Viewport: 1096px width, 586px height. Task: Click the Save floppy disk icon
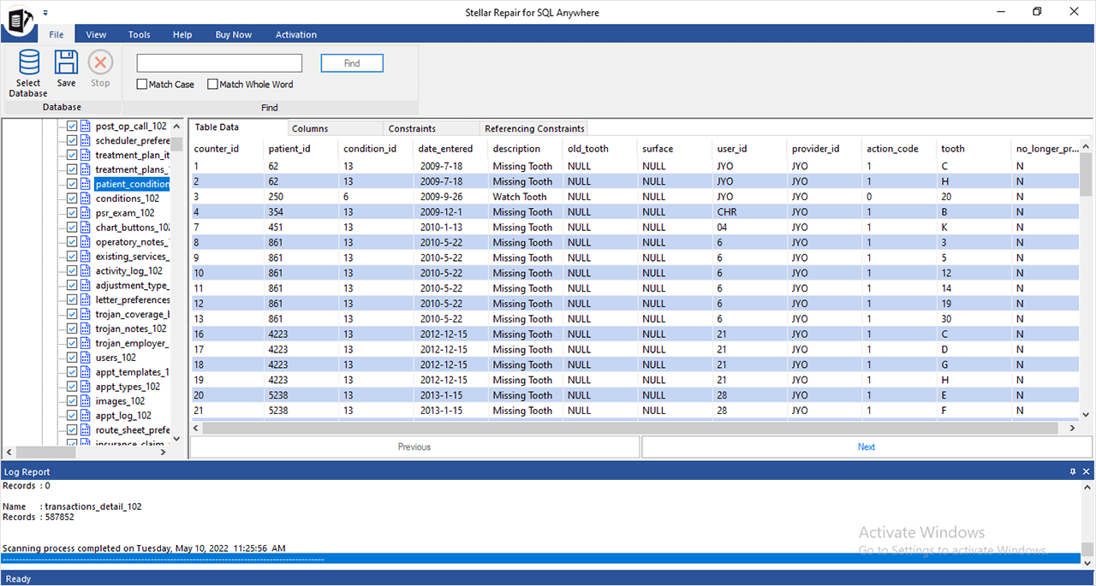66,63
